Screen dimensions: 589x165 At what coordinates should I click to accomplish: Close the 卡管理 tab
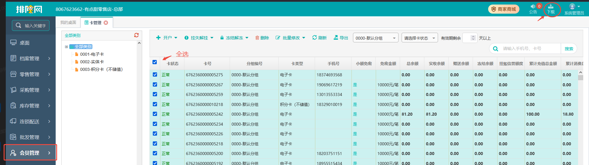coord(106,23)
